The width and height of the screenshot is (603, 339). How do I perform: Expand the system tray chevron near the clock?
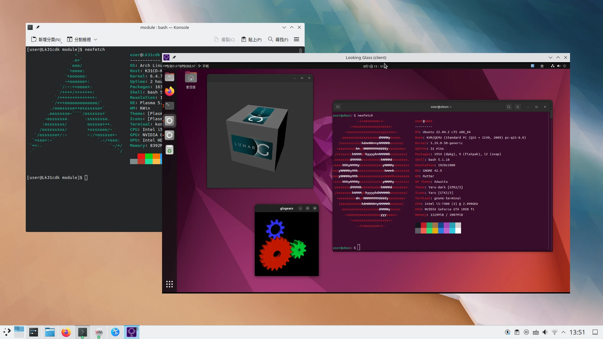coord(564,332)
